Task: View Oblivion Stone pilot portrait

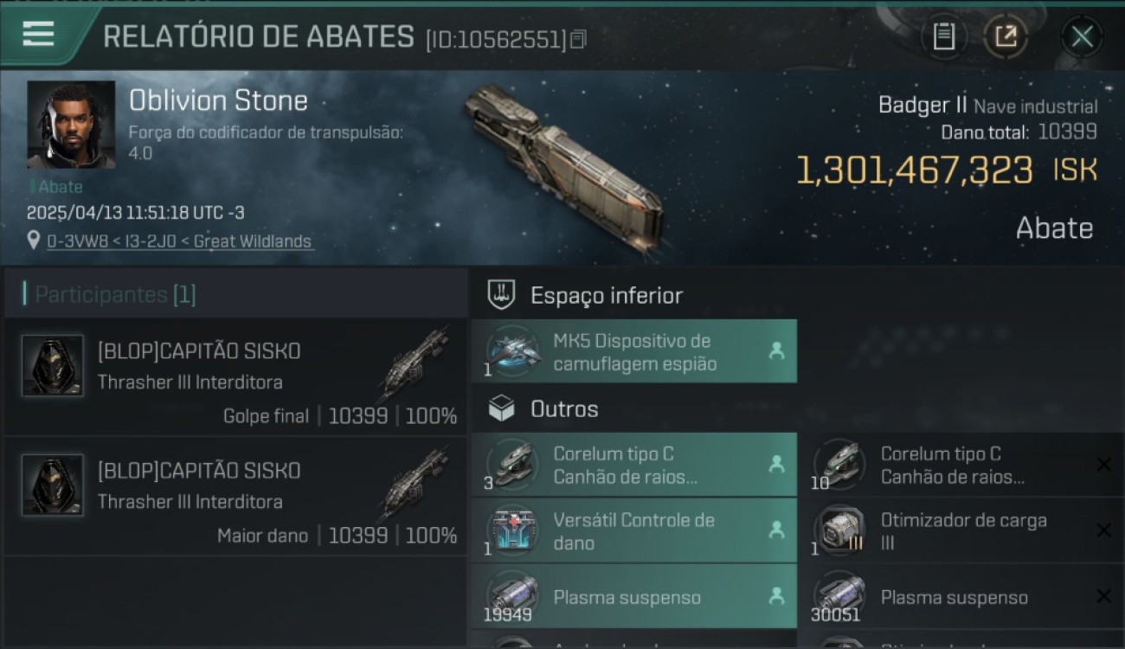Action: tap(71, 125)
